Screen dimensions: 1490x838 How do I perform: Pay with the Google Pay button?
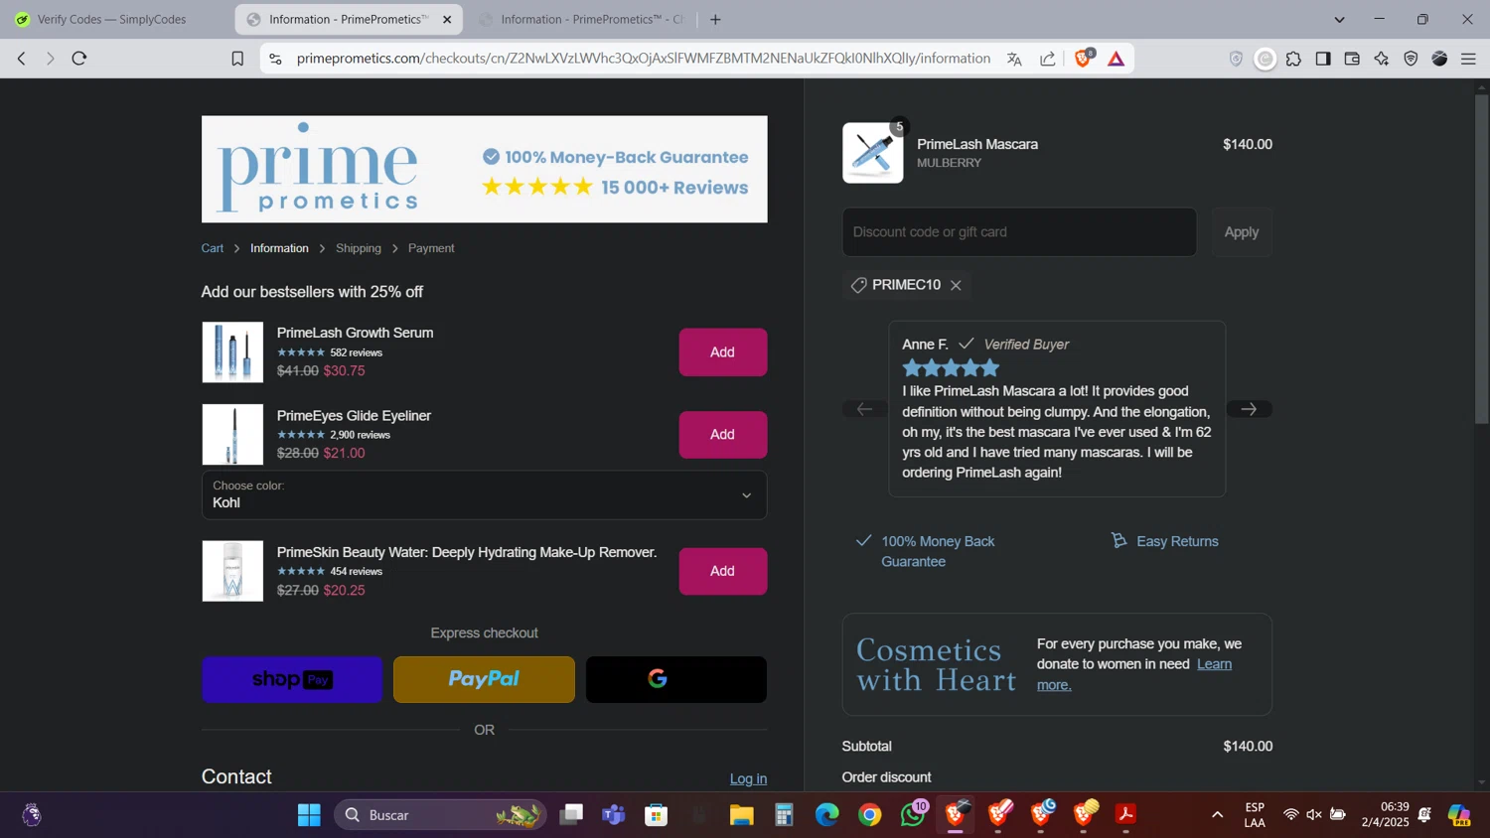coord(675,679)
